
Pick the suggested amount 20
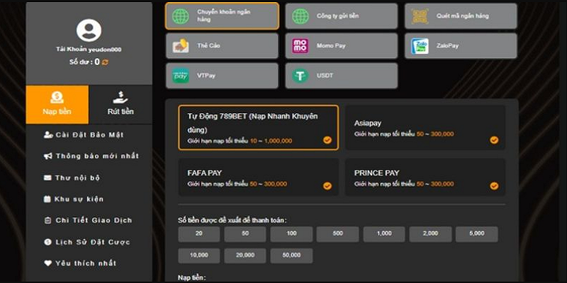point(199,234)
